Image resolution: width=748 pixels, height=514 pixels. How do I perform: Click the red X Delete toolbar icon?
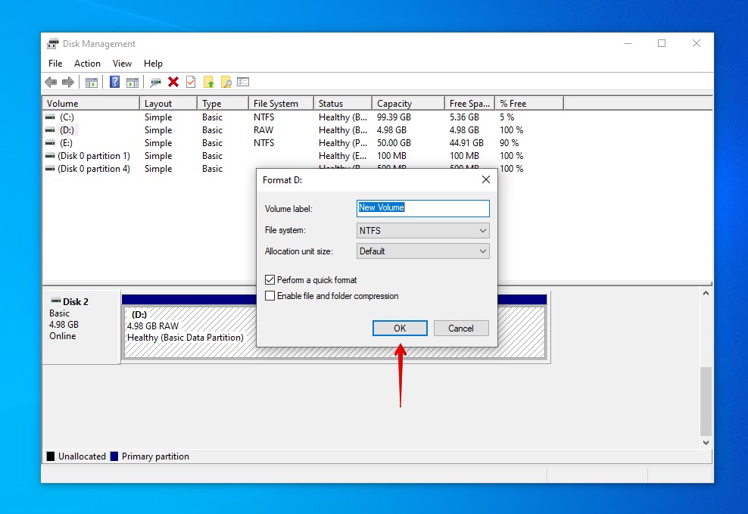173,82
